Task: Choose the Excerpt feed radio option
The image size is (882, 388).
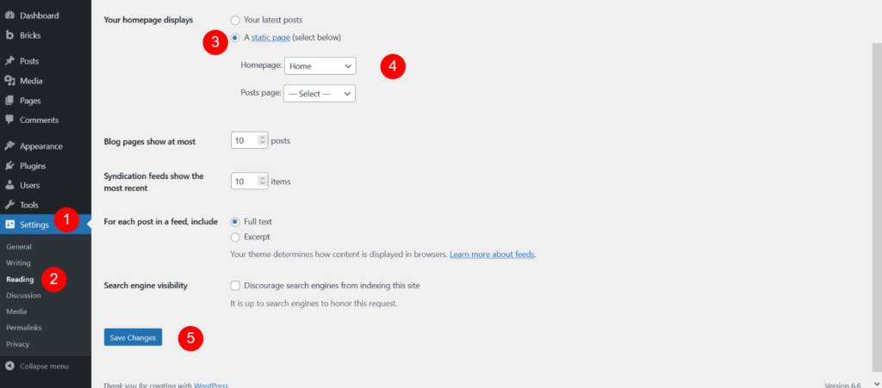Action: point(235,237)
